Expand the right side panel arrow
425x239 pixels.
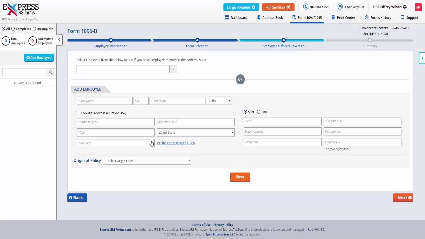tap(422, 58)
